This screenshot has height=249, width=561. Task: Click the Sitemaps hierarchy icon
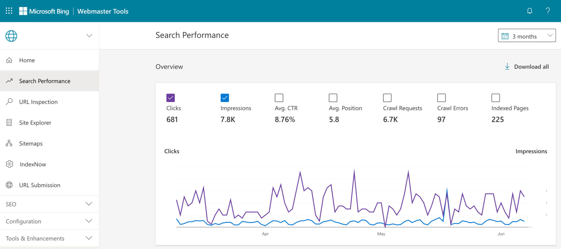click(9, 143)
